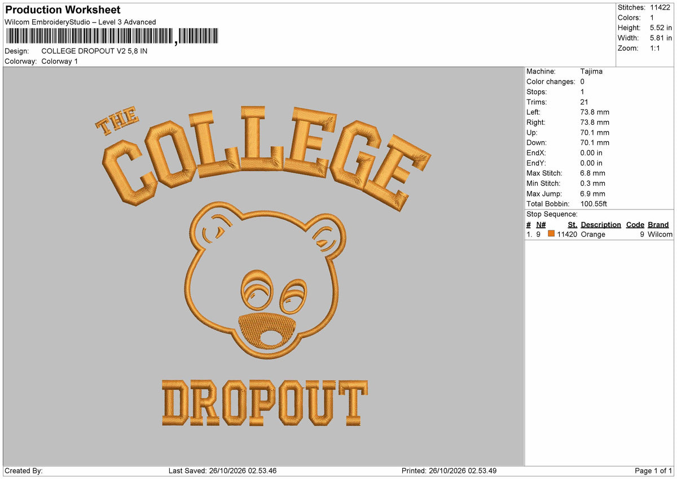Click the Max Jump value '6.9 mm'
The width and height of the screenshot is (677, 479).
tap(592, 193)
